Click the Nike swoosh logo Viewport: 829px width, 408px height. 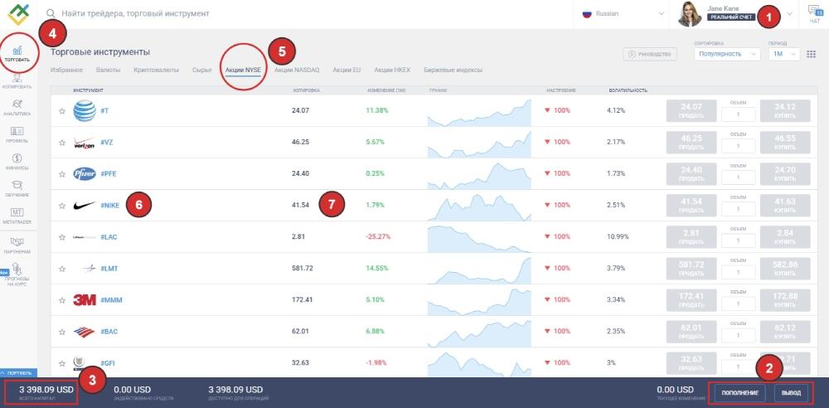(x=85, y=206)
